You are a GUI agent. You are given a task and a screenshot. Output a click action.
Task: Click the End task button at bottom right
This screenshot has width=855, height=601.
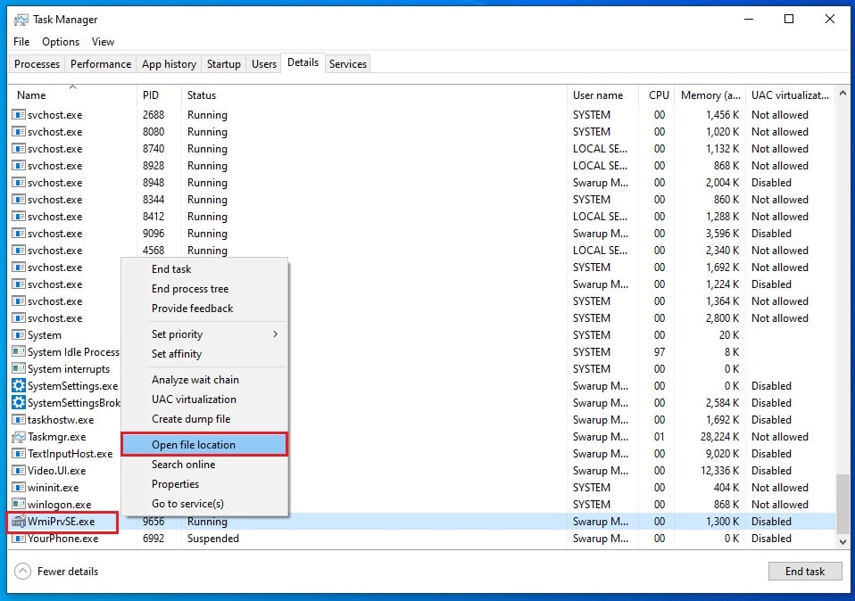(x=805, y=571)
